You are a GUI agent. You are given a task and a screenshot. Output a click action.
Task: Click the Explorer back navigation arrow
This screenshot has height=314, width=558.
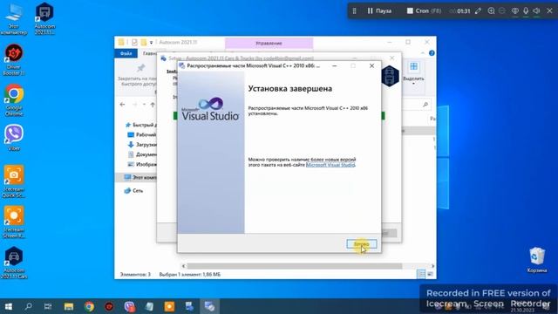click(x=122, y=105)
